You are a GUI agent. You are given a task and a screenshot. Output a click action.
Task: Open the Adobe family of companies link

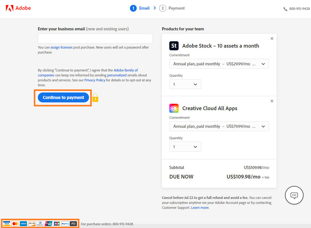click(x=126, y=70)
